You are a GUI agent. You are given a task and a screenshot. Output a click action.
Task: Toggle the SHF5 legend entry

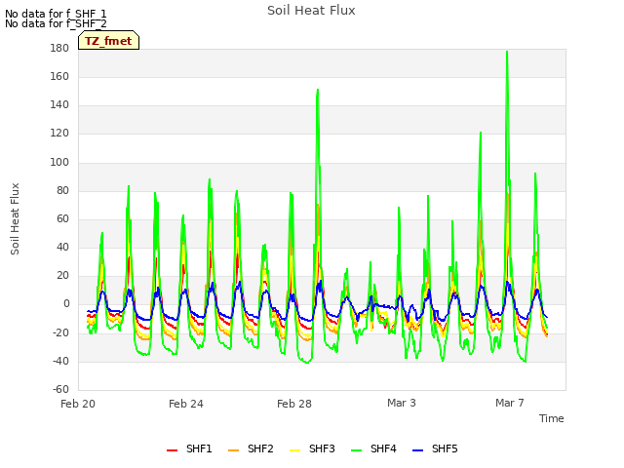(x=435, y=449)
